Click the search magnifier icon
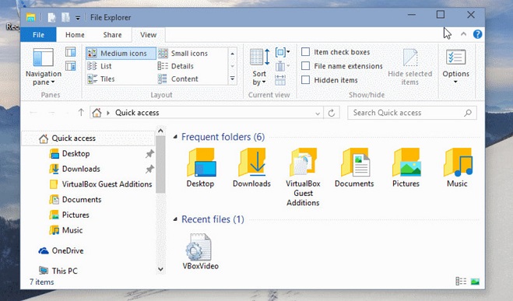This screenshot has height=301, width=513. pyautogui.click(x=468, y=113)
